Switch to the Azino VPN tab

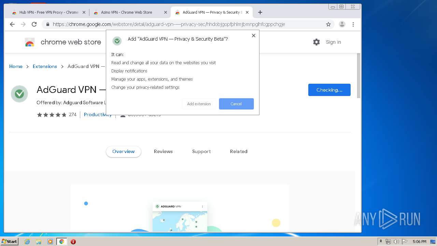pyautogui.click(x=130, y=12)
